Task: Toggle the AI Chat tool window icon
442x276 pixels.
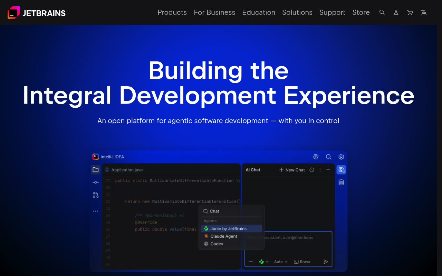Action: click(341, 170)
